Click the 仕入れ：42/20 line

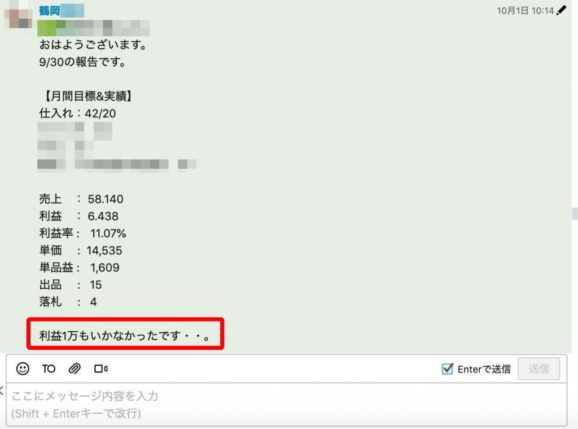[77, 113]
